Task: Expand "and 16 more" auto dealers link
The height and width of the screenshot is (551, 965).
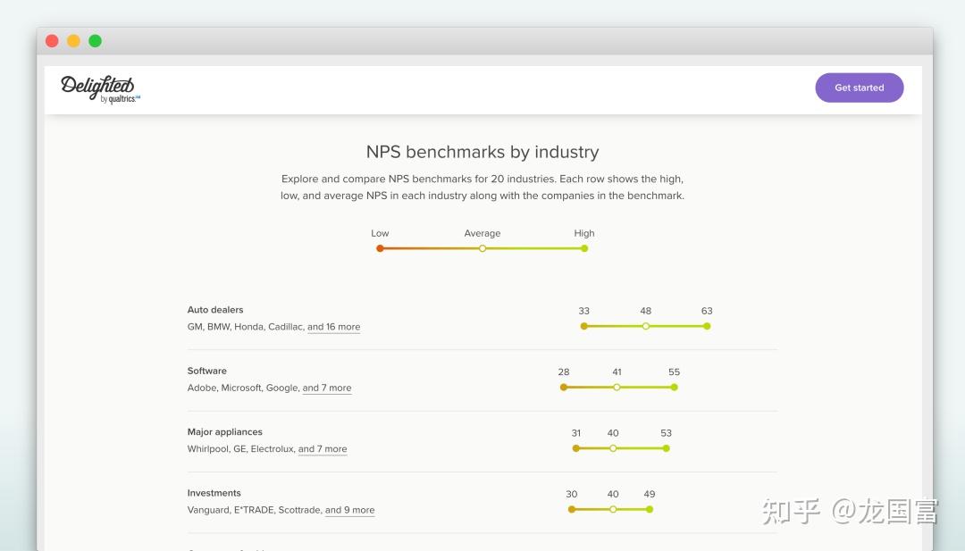Action: pyautogui.click(x=333, y=327)
